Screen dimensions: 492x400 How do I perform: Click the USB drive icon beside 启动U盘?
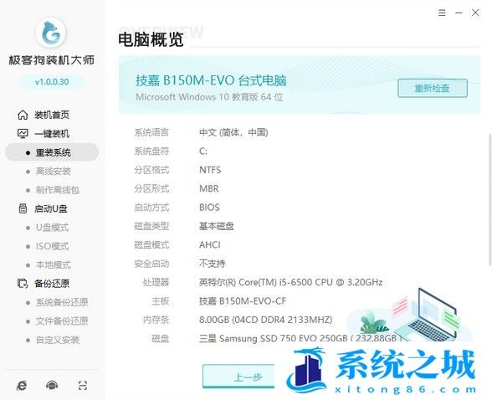[x=23, y=208]
